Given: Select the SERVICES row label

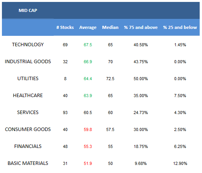Looking at the screenshot, I should (28, 113).
